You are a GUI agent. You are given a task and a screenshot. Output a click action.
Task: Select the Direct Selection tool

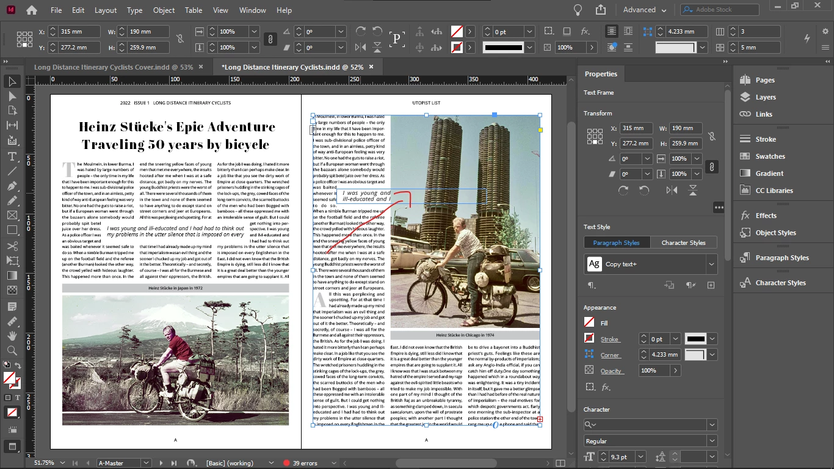pos(12,96)
